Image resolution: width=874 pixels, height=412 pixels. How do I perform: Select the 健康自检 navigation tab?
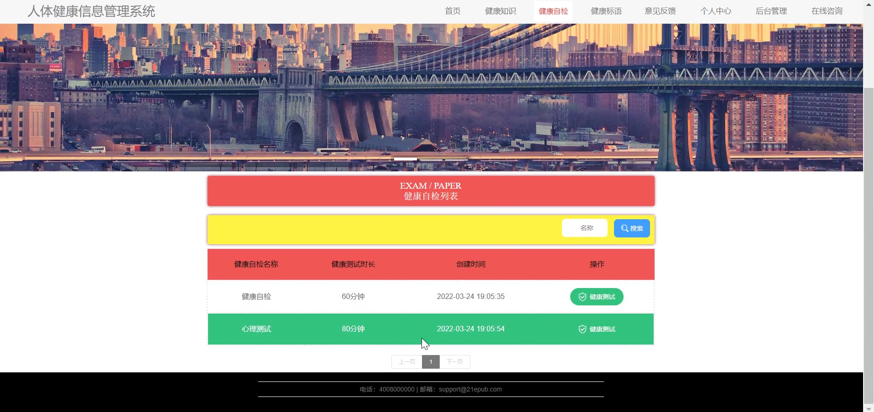(x=553, y=11)
